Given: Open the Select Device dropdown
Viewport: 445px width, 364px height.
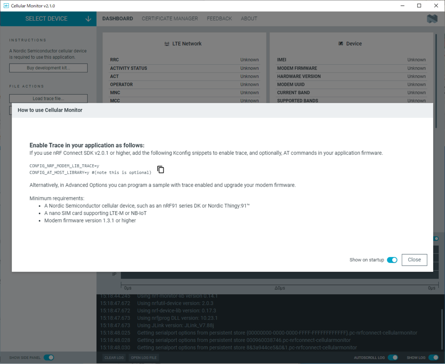Looking at the screenshot, I should (46, 19).
